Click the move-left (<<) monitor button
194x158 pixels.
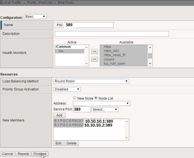point(94,51)
